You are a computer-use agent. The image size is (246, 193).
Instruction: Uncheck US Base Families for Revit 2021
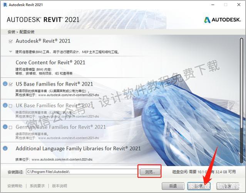(11, 84)
